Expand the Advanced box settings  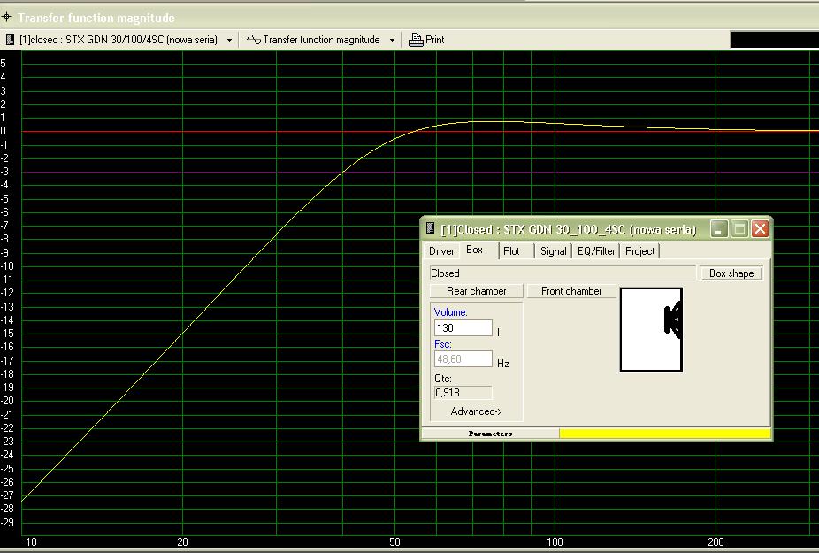(x=476, y=411)
